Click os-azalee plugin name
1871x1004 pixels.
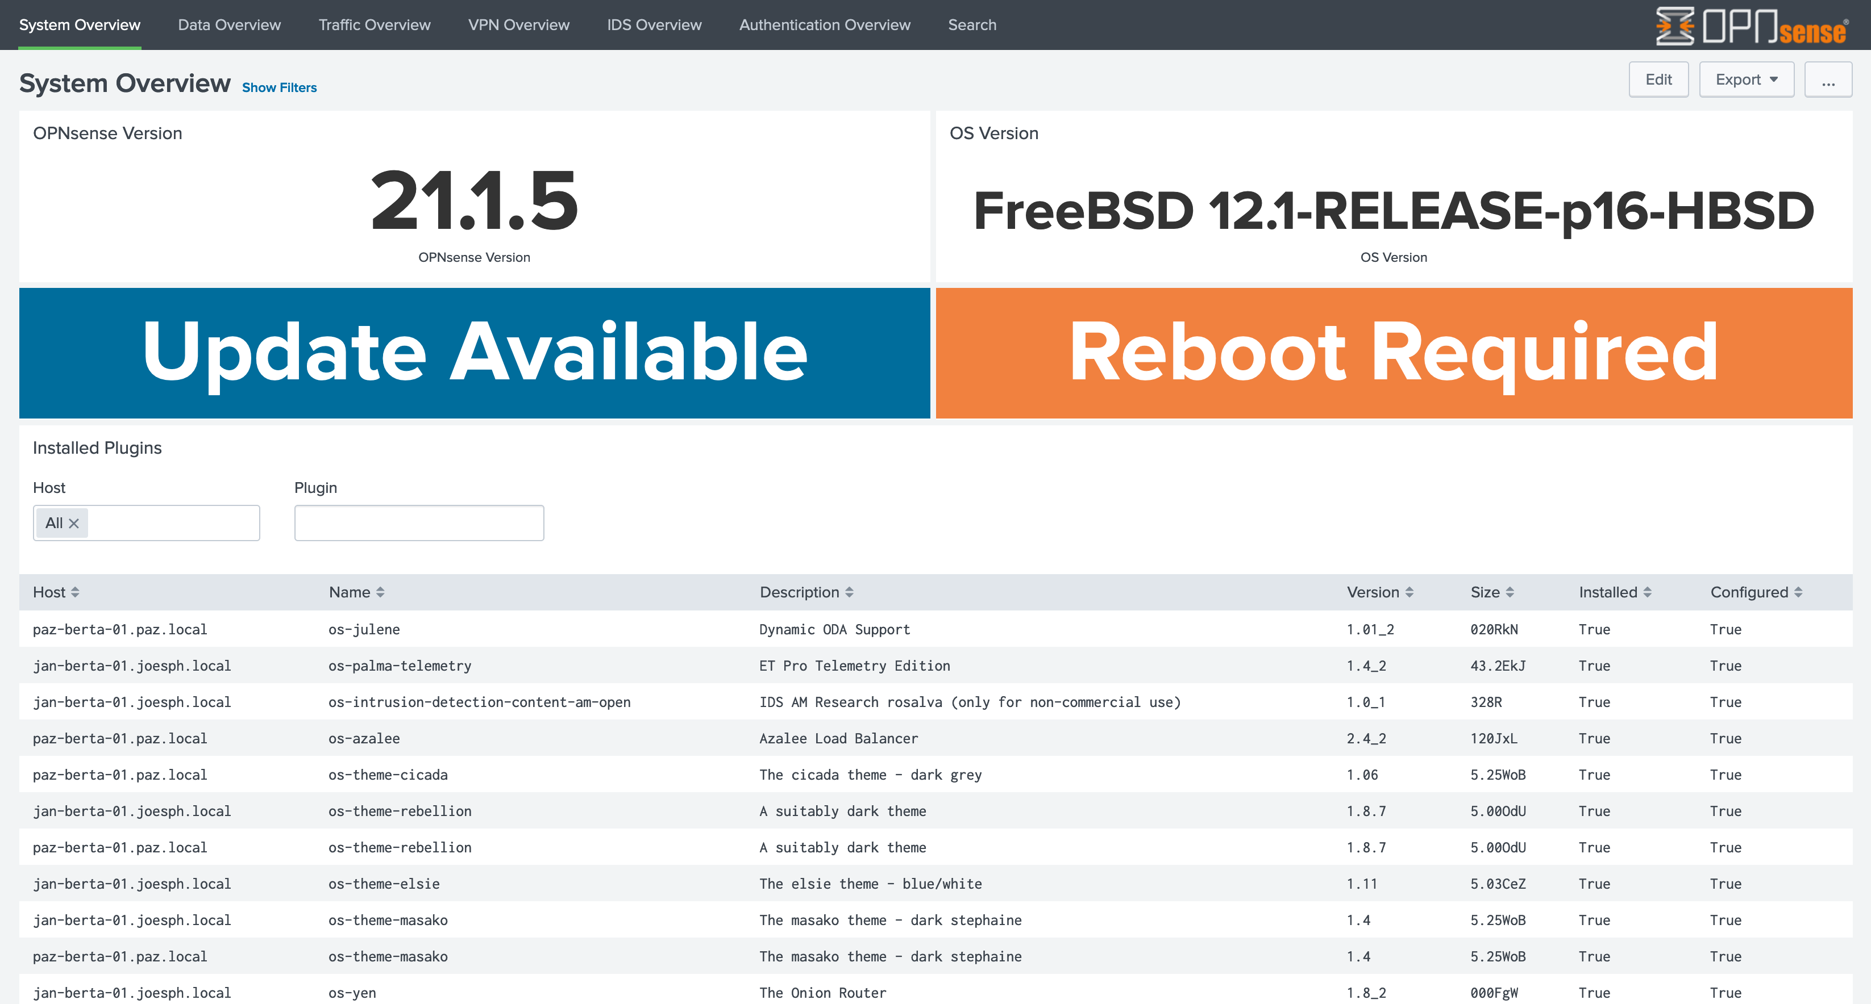[364, 738]
